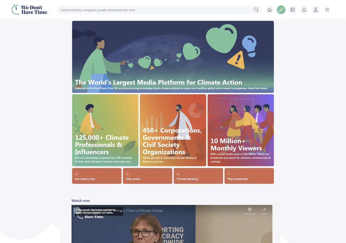Open the Climate Ranking button
Viewport: 346px width, 243px height.
pyautogui.click(x=198, y=176)
